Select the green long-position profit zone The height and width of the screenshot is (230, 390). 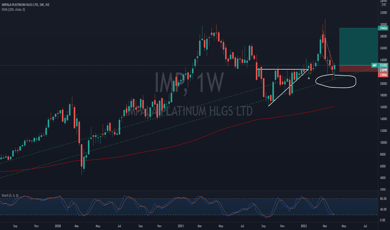pos(359,46)
